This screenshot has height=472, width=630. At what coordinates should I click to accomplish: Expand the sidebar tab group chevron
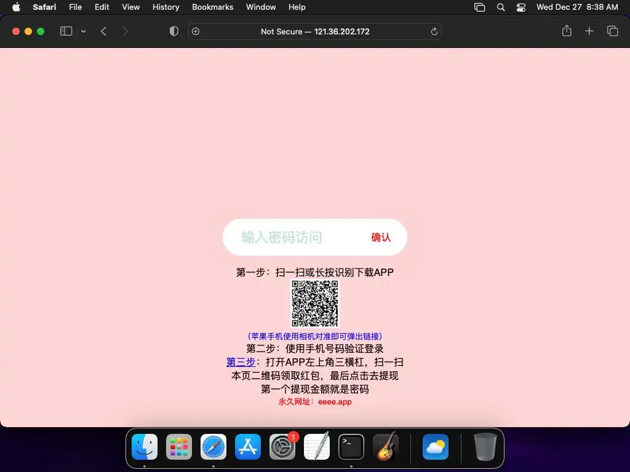point(84,31)
